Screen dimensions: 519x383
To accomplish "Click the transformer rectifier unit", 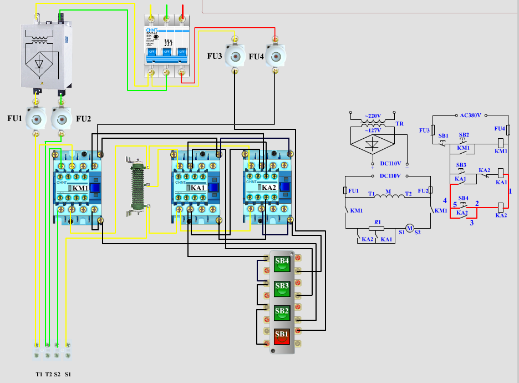I will coord(47,54).
